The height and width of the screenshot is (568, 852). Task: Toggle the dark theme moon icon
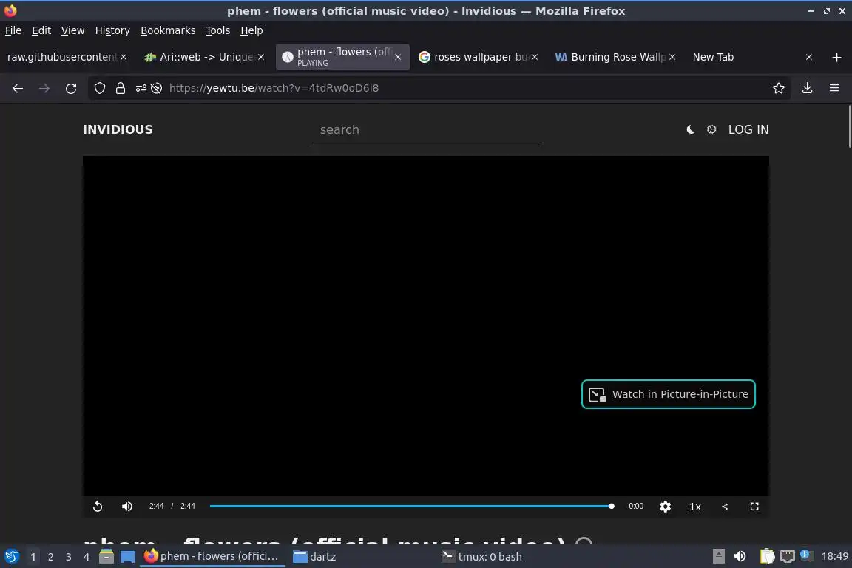click(691, 129)
